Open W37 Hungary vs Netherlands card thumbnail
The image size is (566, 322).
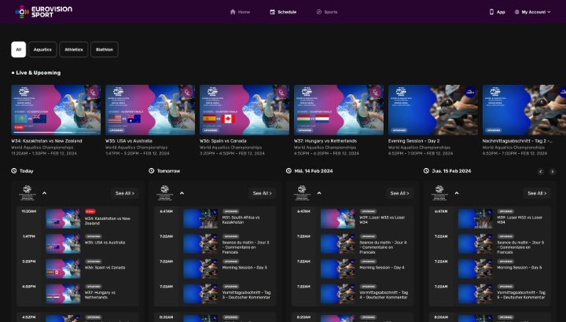339,110
